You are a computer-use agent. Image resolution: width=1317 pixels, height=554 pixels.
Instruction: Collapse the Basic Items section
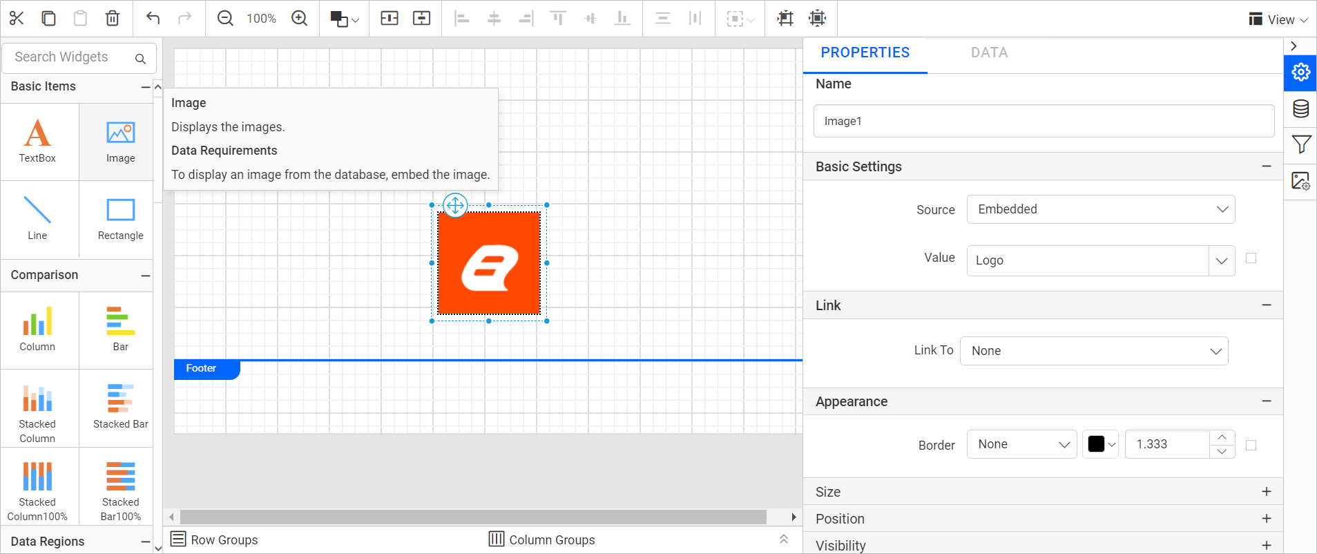[146, 87]
